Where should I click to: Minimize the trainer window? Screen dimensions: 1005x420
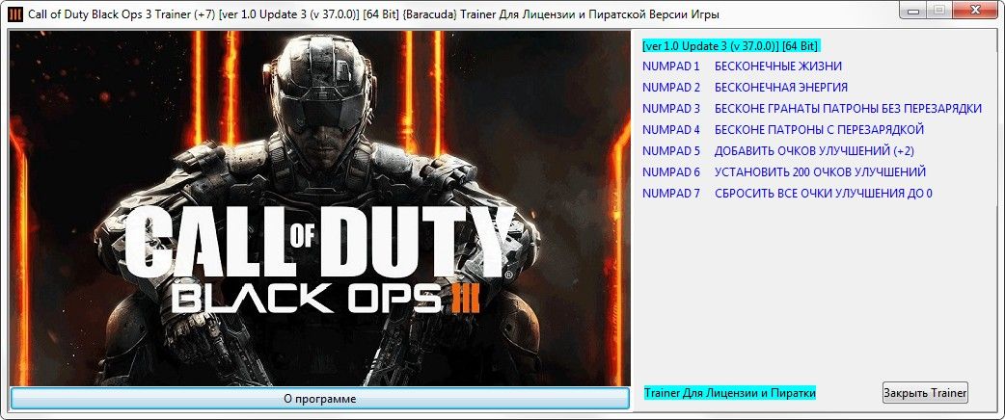(913, 12)
